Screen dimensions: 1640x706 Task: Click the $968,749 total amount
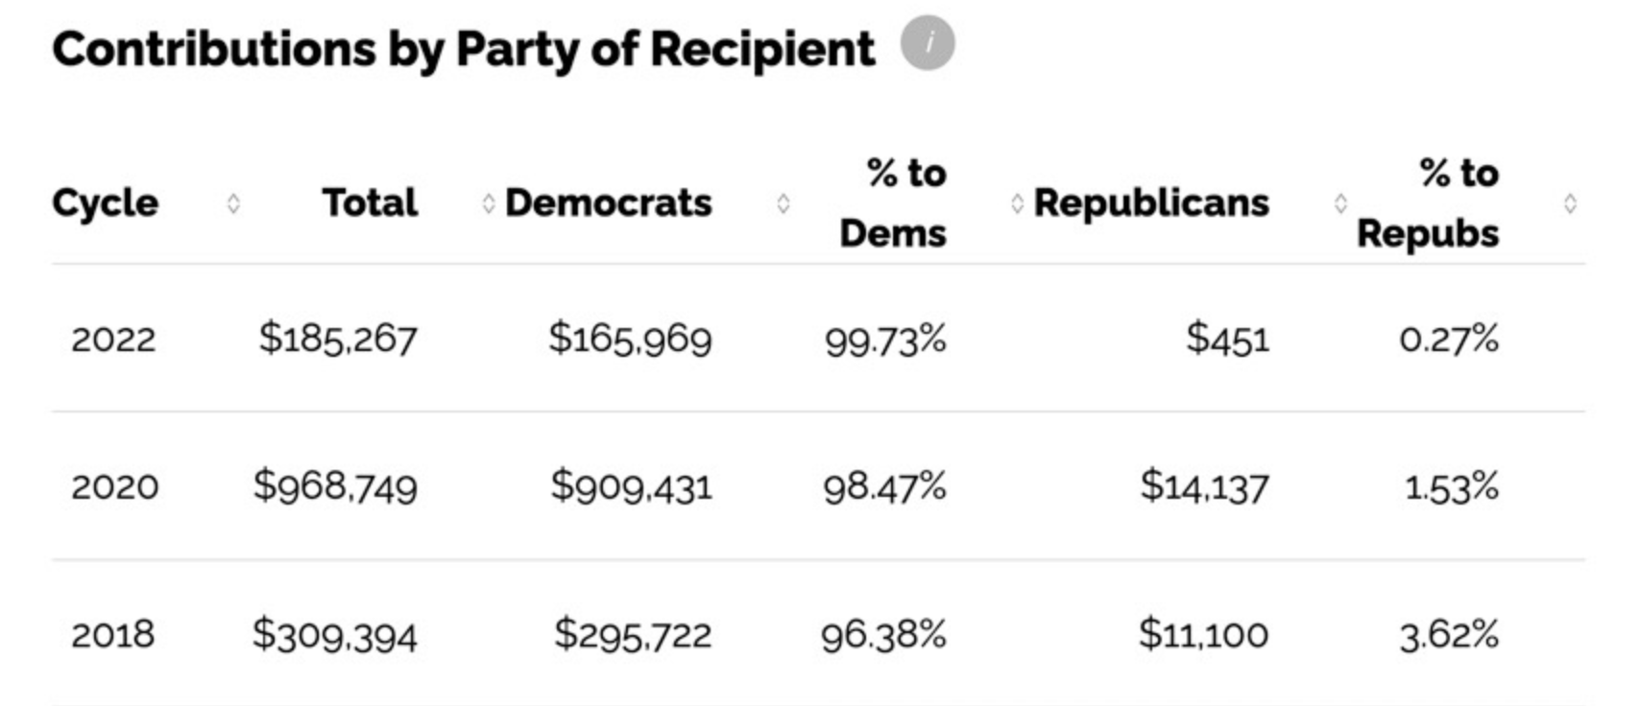coord(335,486)
